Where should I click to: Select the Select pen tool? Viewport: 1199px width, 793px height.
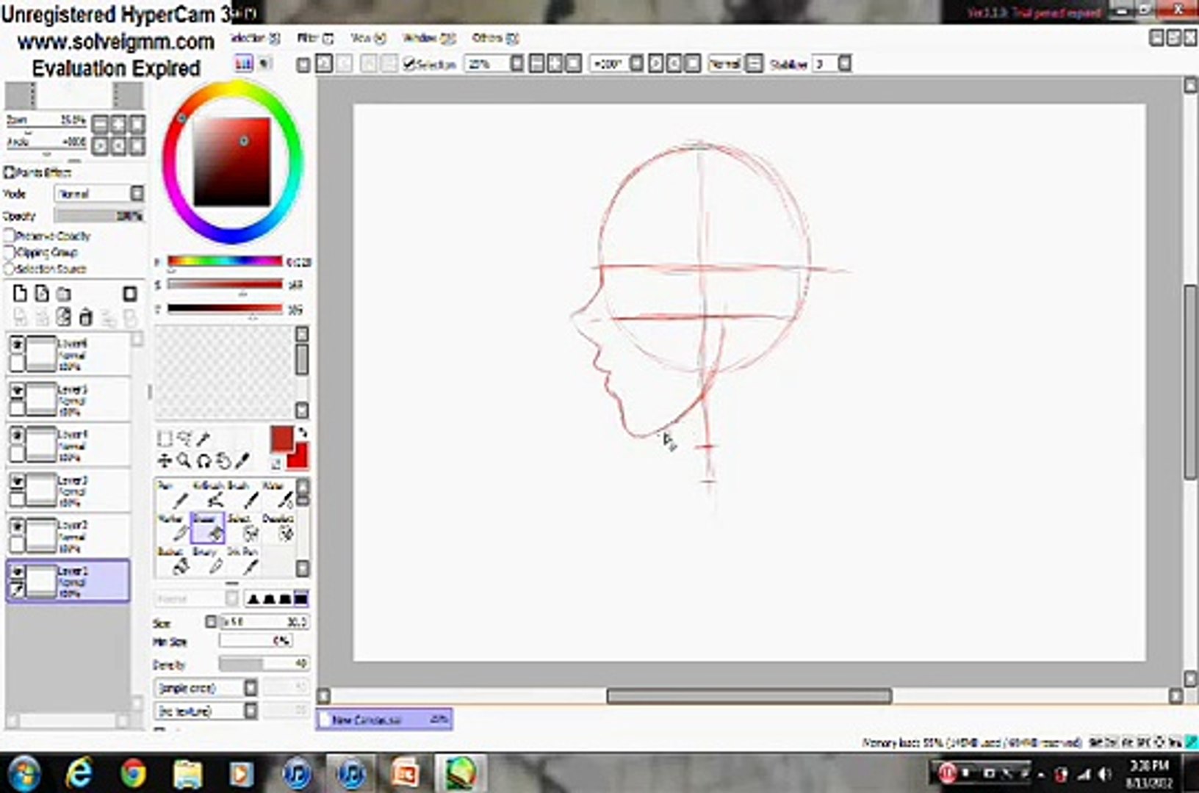tap(242, 528)
